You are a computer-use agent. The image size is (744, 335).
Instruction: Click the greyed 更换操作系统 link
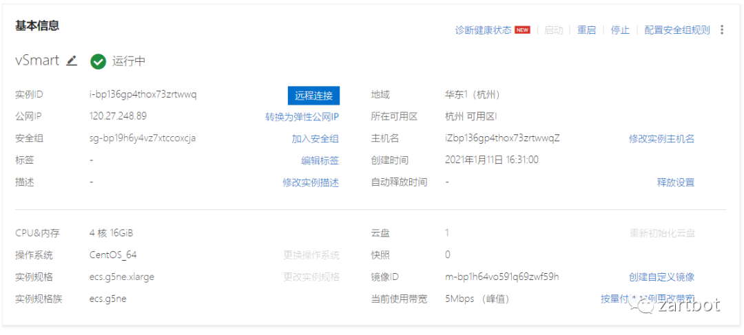pyautogui.click(x=311, y=255)
